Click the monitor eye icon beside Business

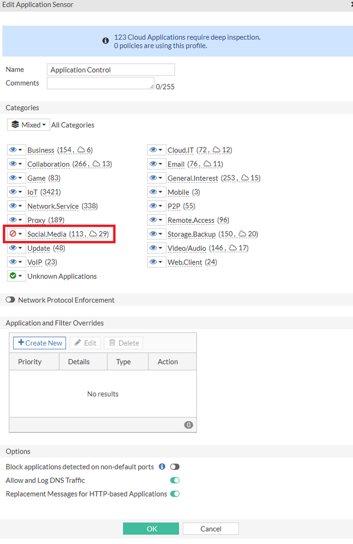coord(13,150)
